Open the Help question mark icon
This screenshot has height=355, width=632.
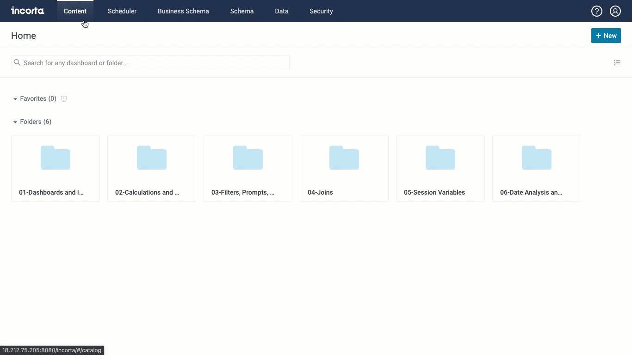(597, 11)
